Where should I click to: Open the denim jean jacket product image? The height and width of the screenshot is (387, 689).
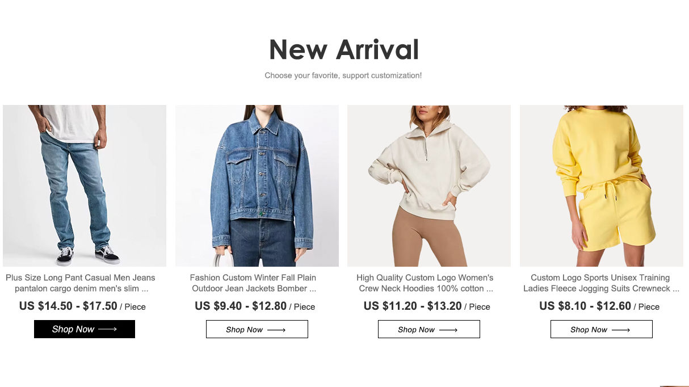[257, 186]
